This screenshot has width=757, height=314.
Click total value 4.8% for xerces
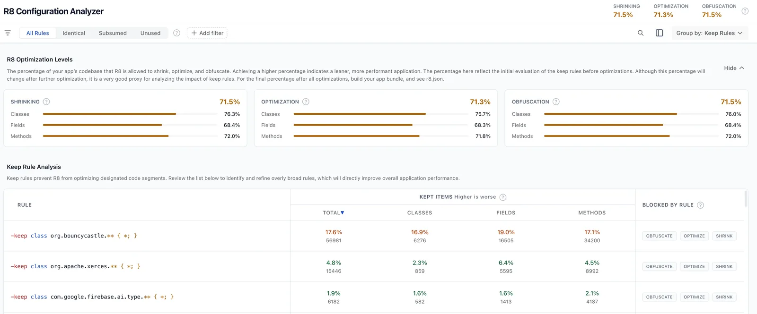334,263
